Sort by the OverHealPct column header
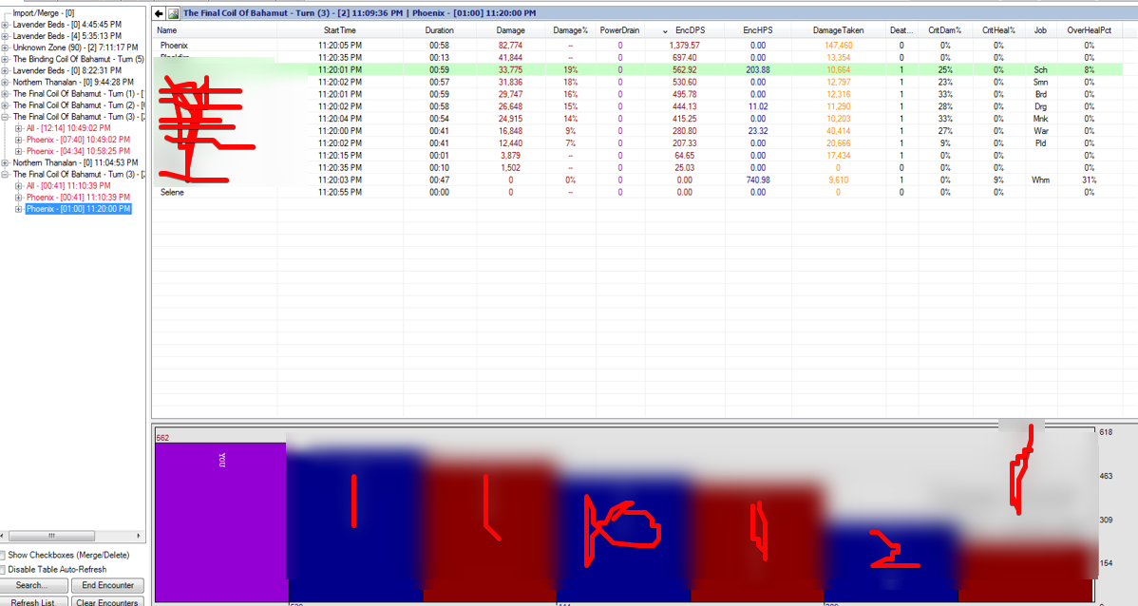The width and height of the screenshot is (1138, 606). pyautogui.click(x=1089, y=30)
